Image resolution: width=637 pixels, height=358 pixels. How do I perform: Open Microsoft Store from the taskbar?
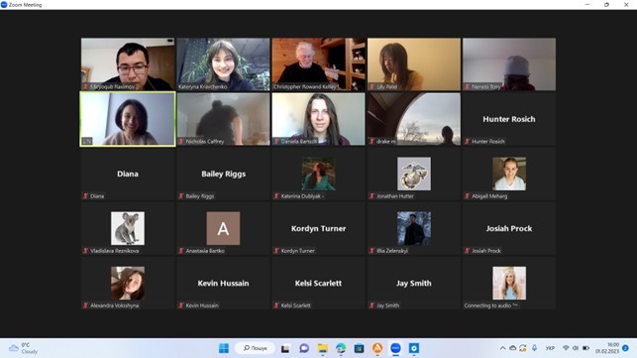360,348
